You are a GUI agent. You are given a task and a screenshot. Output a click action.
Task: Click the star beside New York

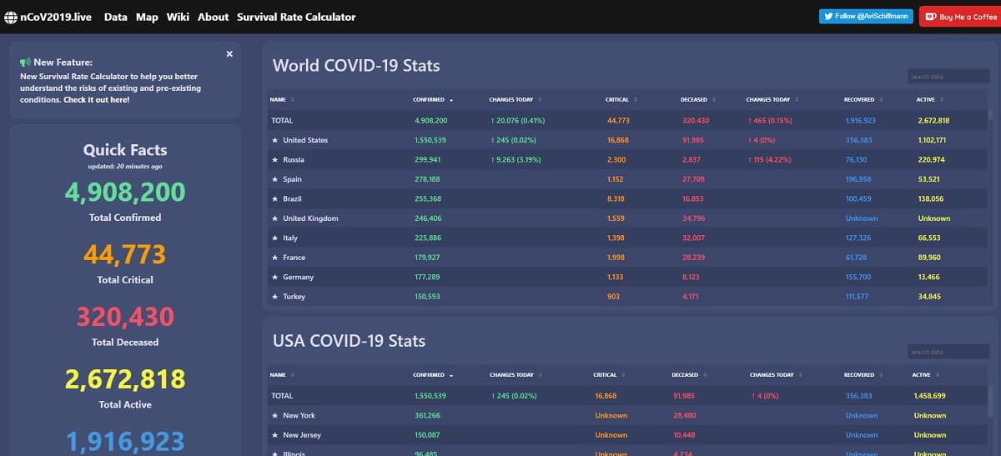pos(274,415)
